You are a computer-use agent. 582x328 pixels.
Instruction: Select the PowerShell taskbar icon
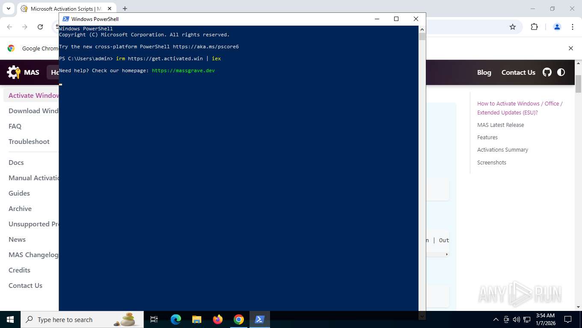[x=260, y=319]
